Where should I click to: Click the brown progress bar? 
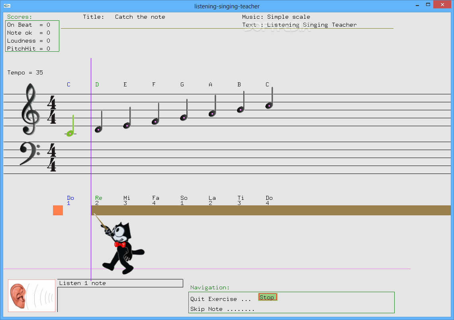click(x=271, y=210)
